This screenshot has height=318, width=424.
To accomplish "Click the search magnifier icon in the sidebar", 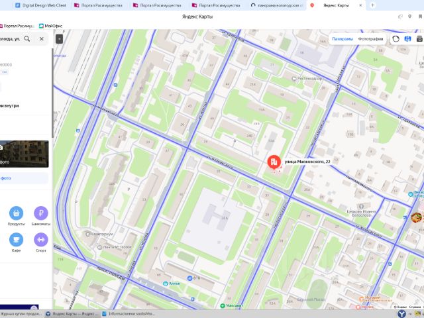I will 27,38.
